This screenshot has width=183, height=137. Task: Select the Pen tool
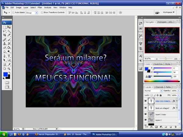(x=5, y=56)
